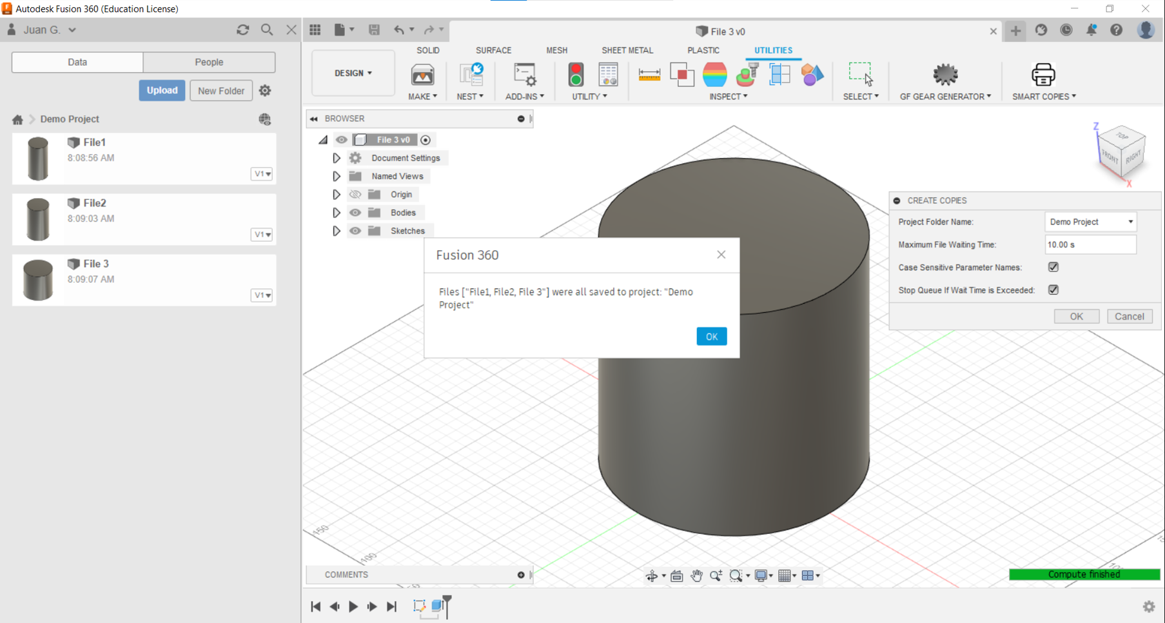Open the Zebra Analysis striped icon
The height and width of the screenshot is (623, 1165).
714,75
